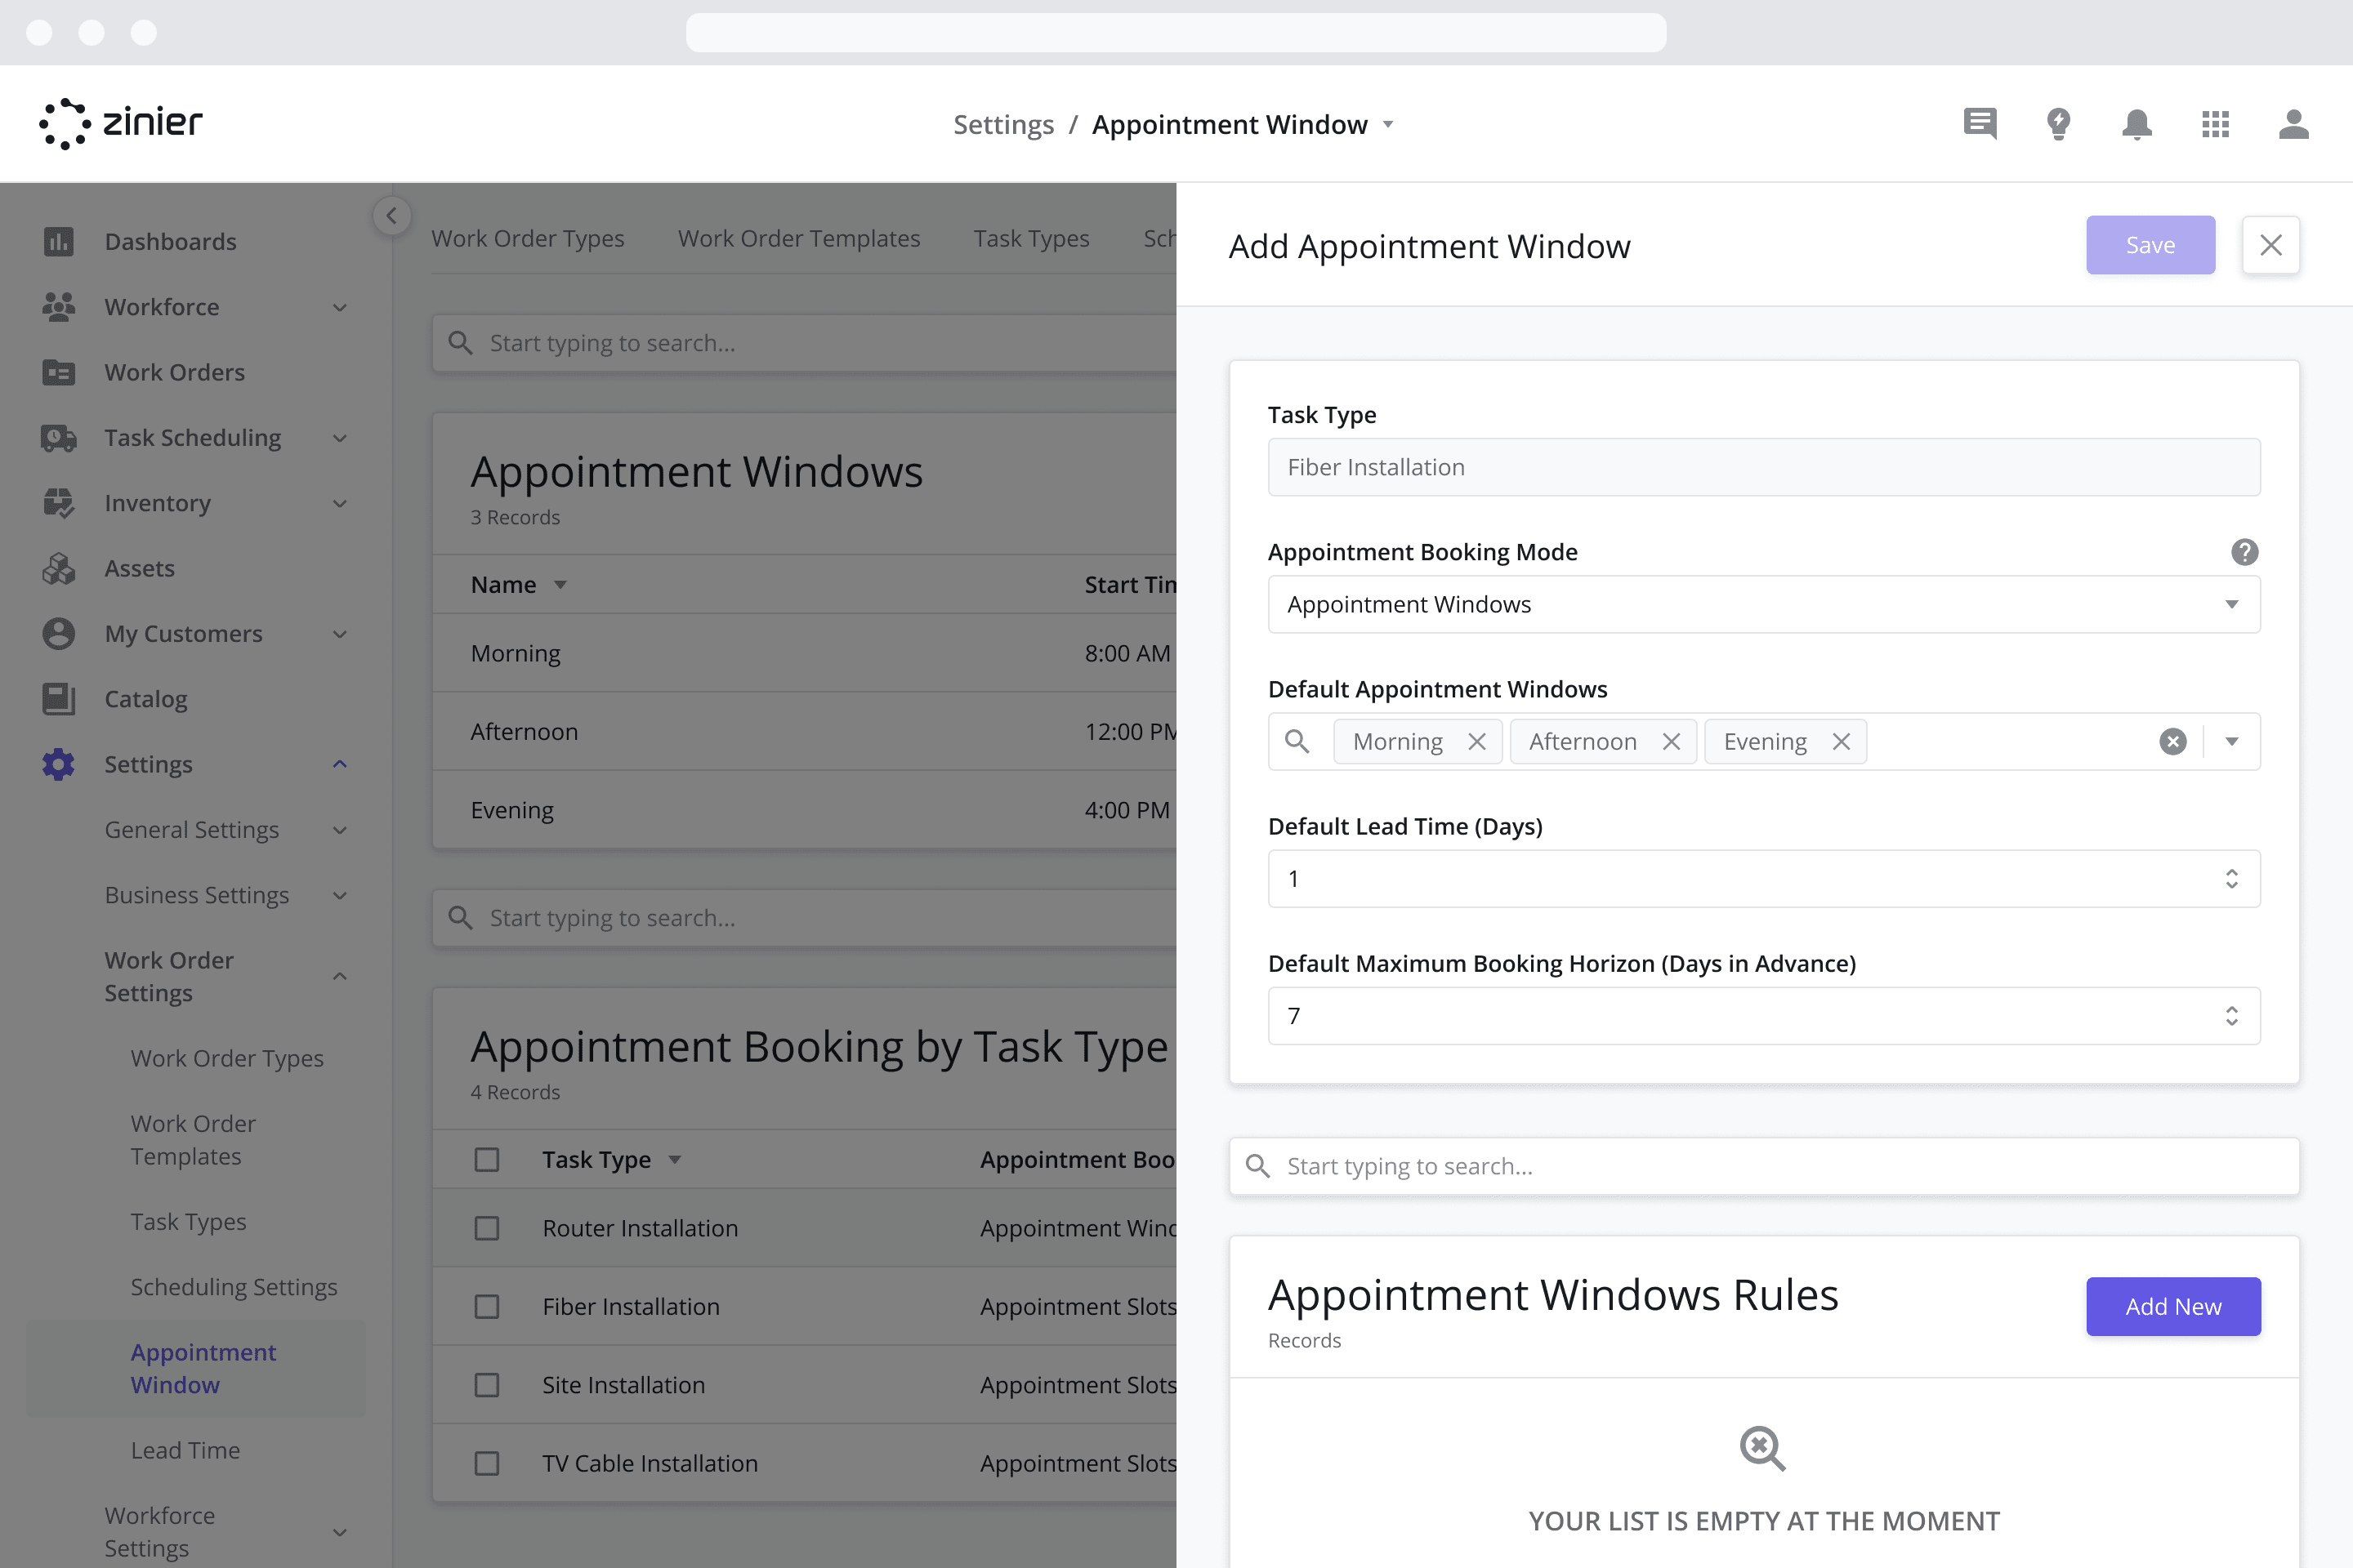Click the zinier logo
2353x1568 pixels.
[x=120, y=124]
